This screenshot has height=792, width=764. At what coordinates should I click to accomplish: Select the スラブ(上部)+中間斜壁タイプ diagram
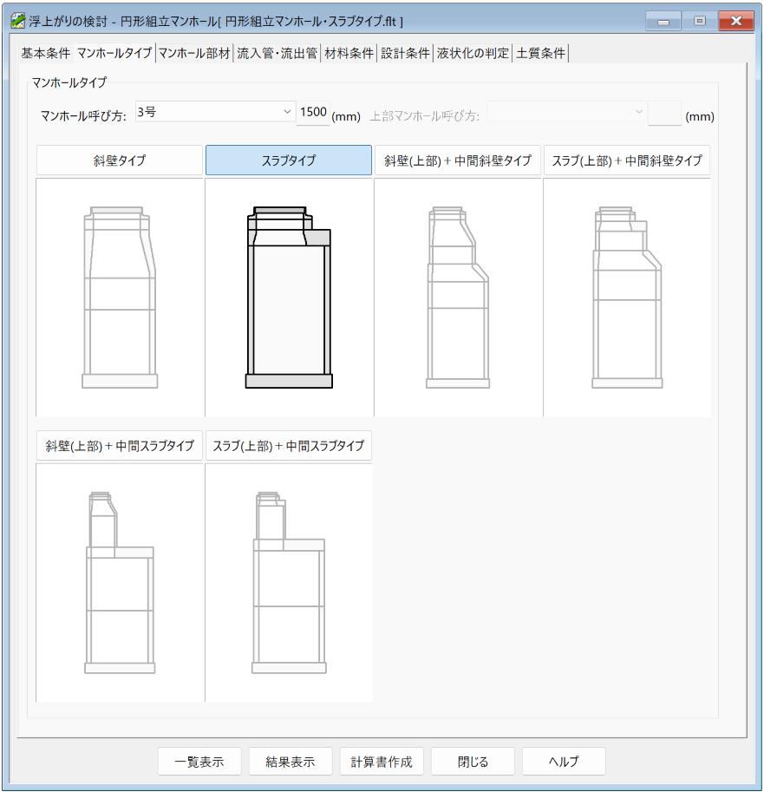click(x=627, y=298)
